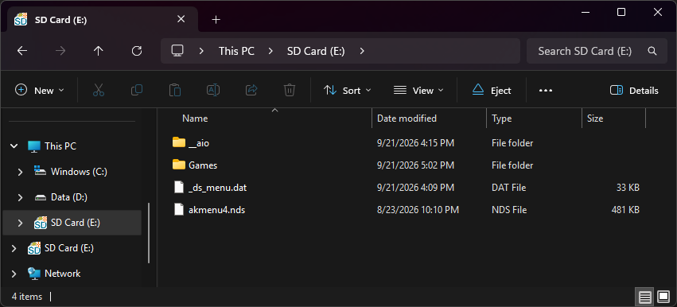This screenshot has width=677, height=307.
Task: Click chevron after This PC breadcrumb
Action: click(270, 51)
